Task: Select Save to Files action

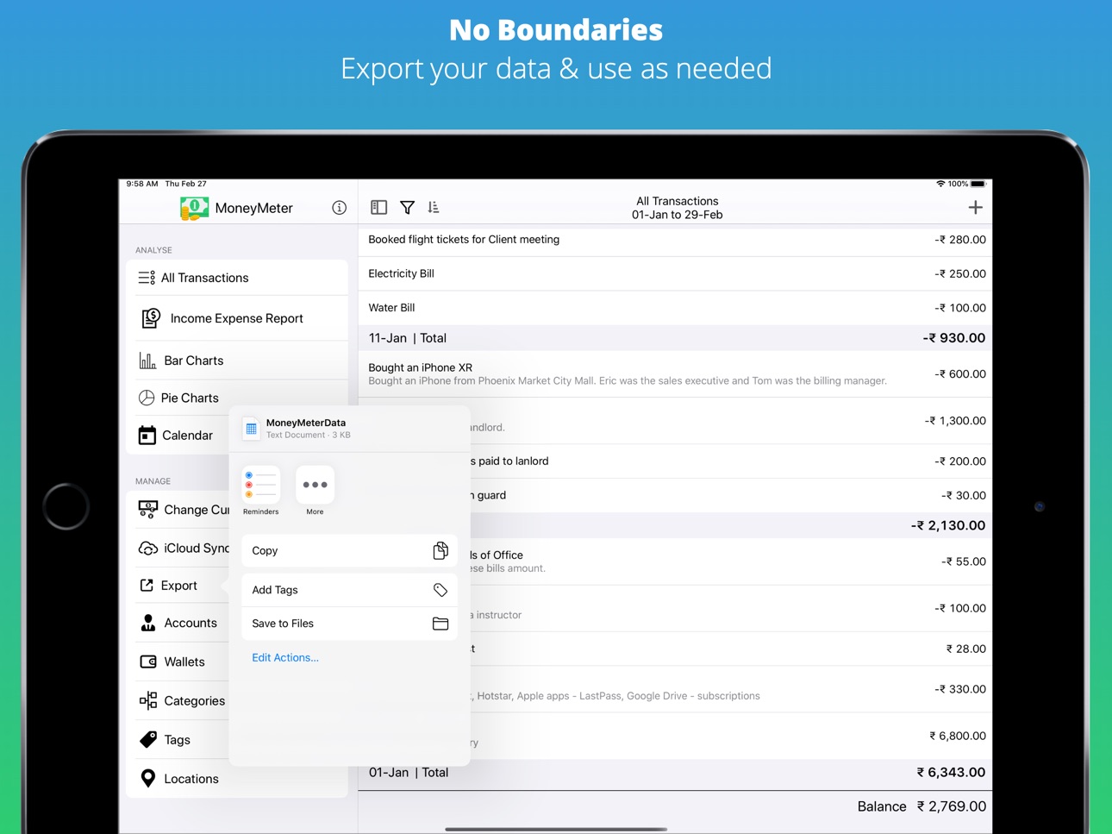Action: (x=349, y=624)
